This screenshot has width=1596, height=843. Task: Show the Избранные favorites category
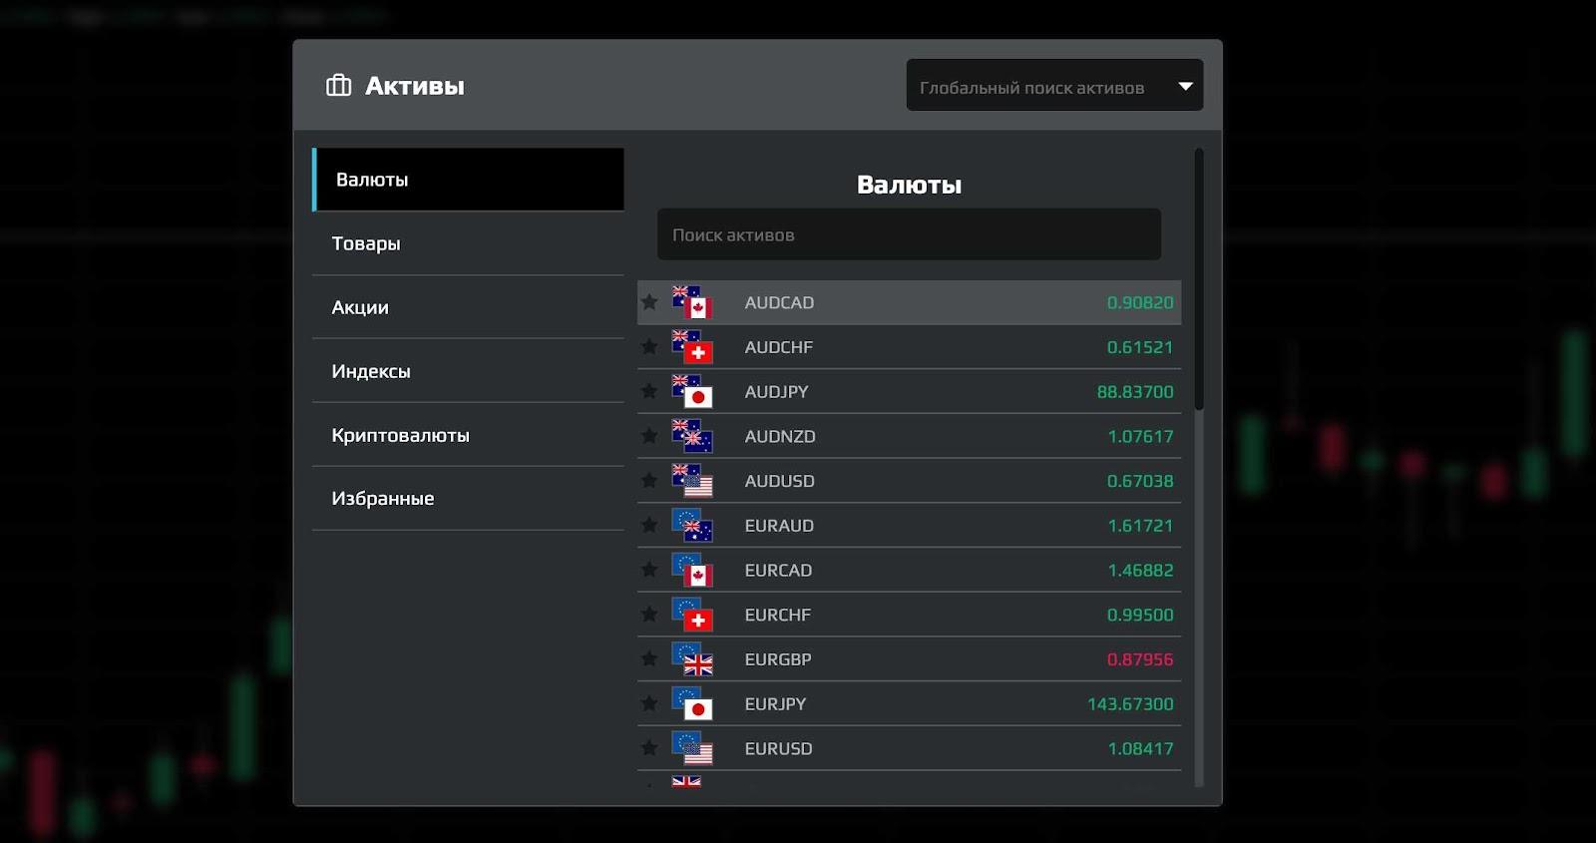click(468, 498)
